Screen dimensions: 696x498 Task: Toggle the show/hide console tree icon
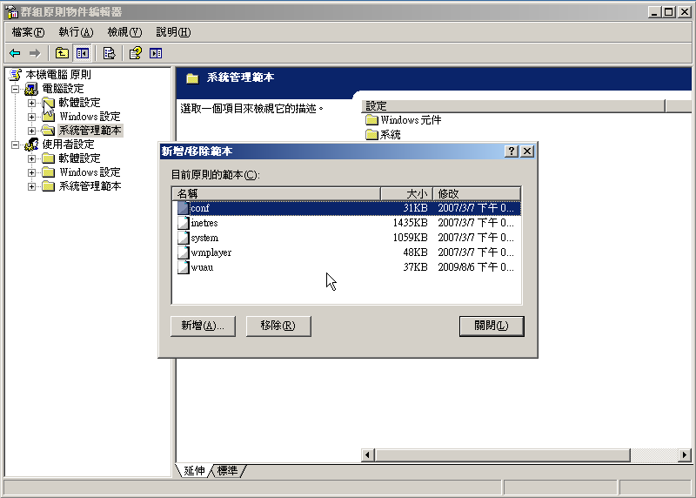click(x=83, y=53)
